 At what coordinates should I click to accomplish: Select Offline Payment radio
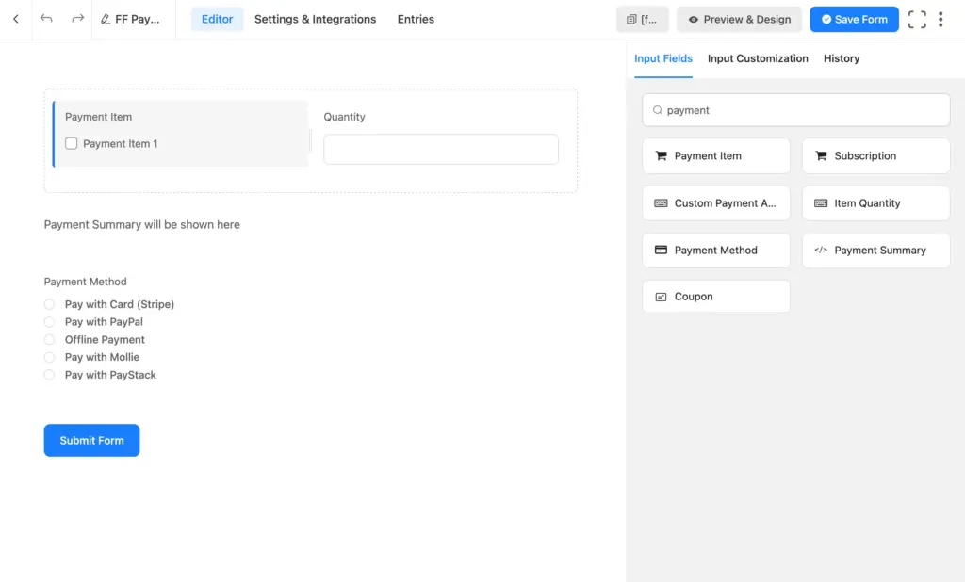pyautogui.click(x=49, y=340)
